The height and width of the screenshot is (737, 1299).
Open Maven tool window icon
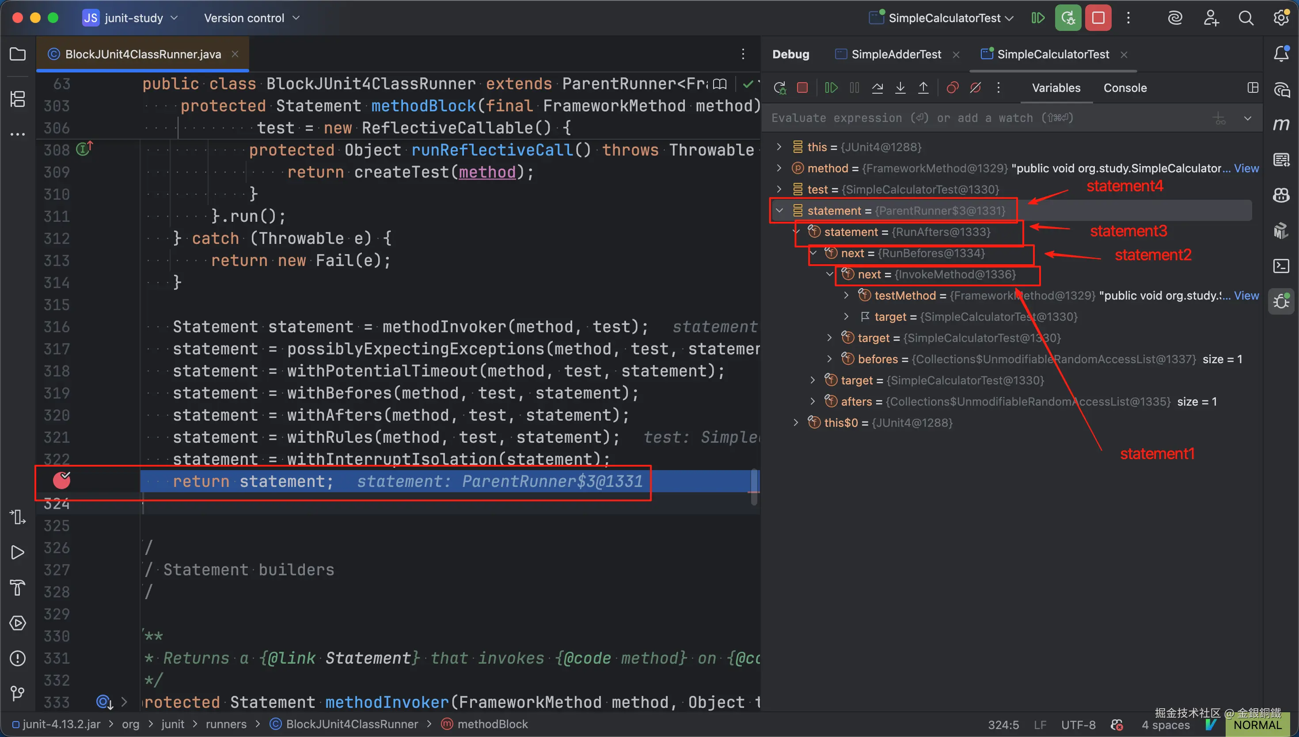coord(1281,124)
